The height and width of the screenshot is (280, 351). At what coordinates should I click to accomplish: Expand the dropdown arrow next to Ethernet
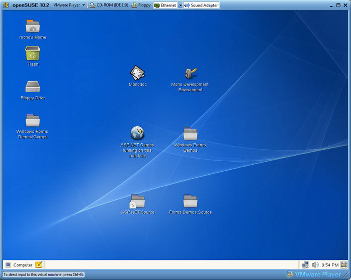181,5
